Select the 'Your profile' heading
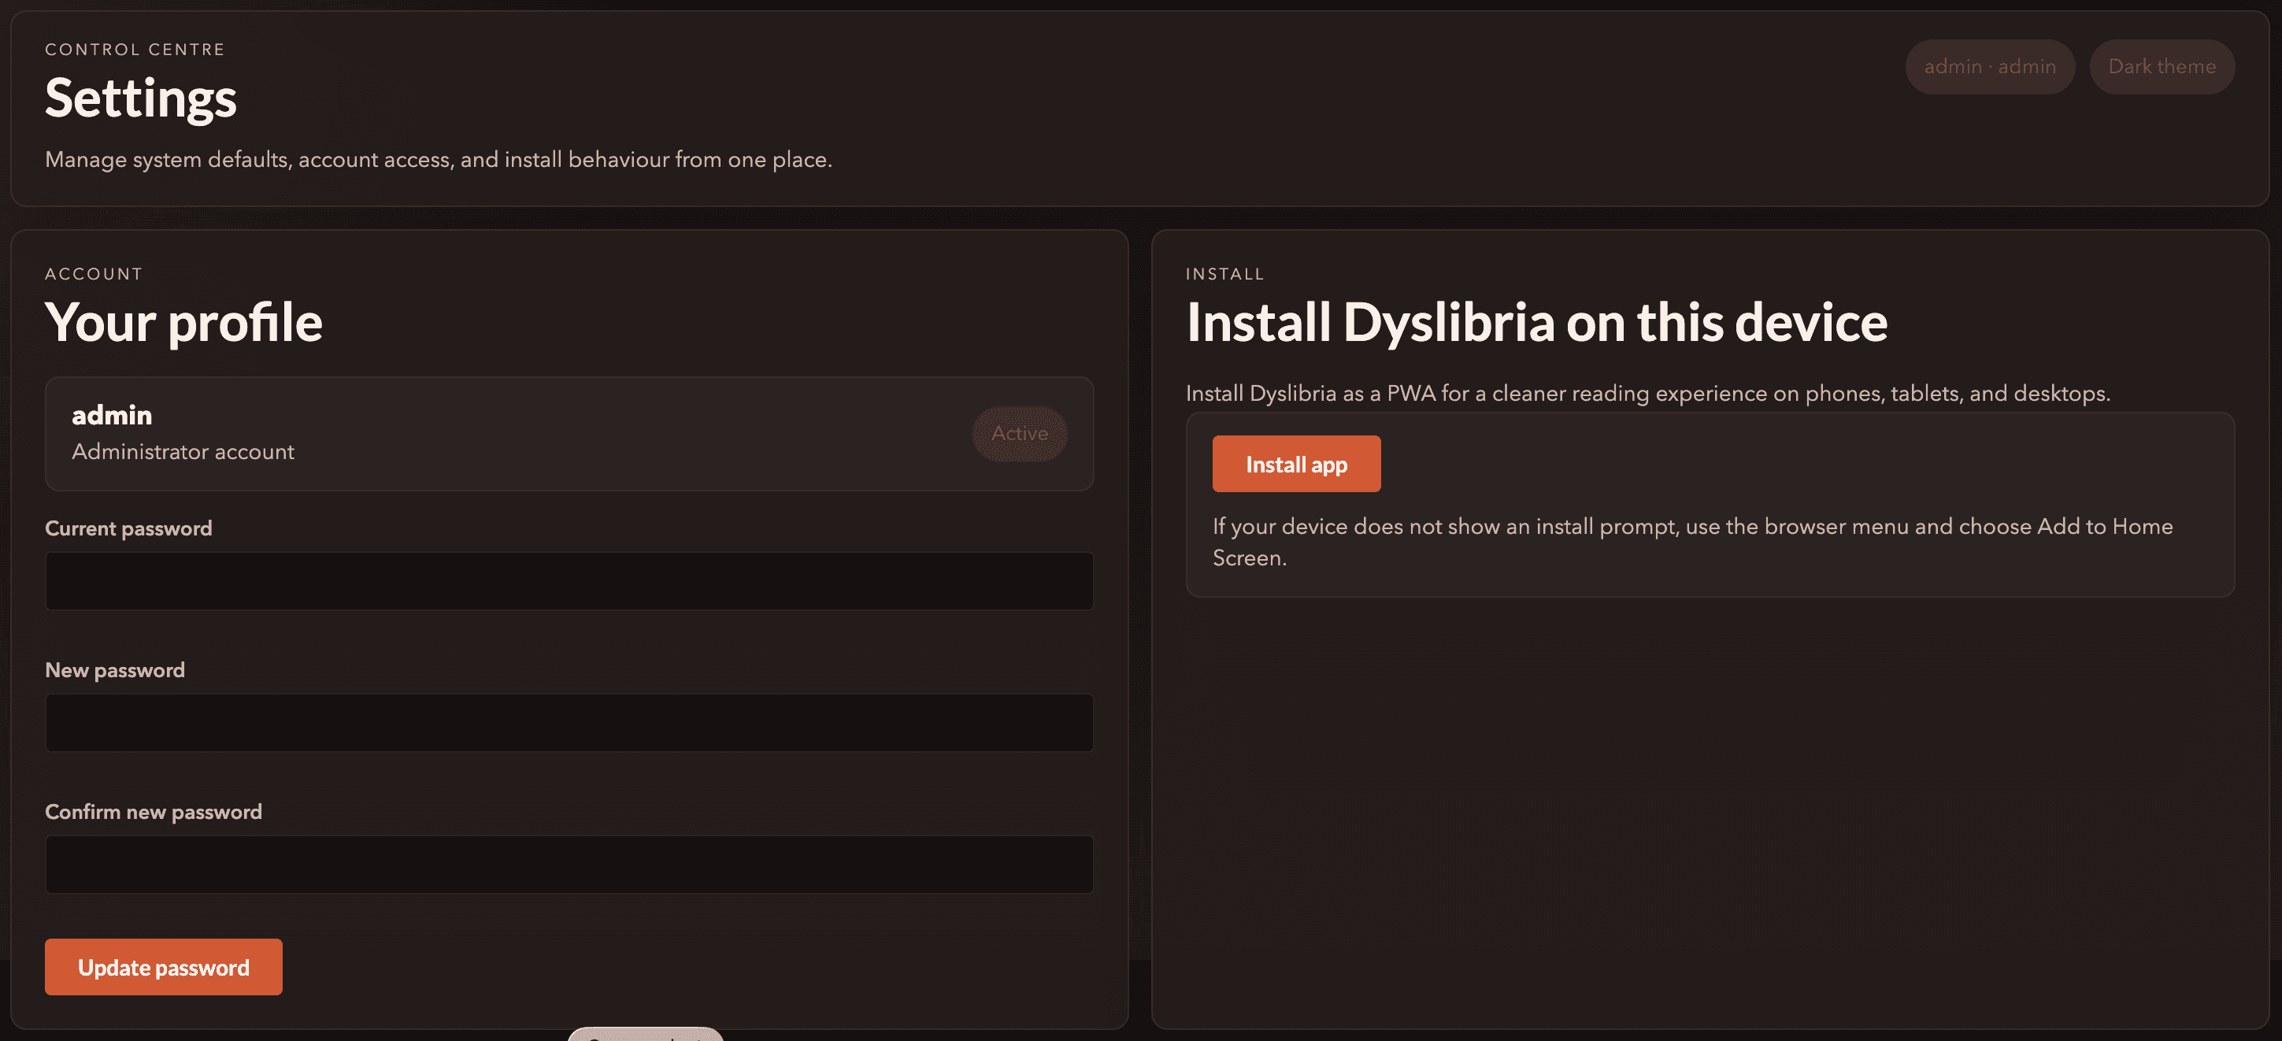The height and width of the screenshot is (1041, 2282). 183,321
